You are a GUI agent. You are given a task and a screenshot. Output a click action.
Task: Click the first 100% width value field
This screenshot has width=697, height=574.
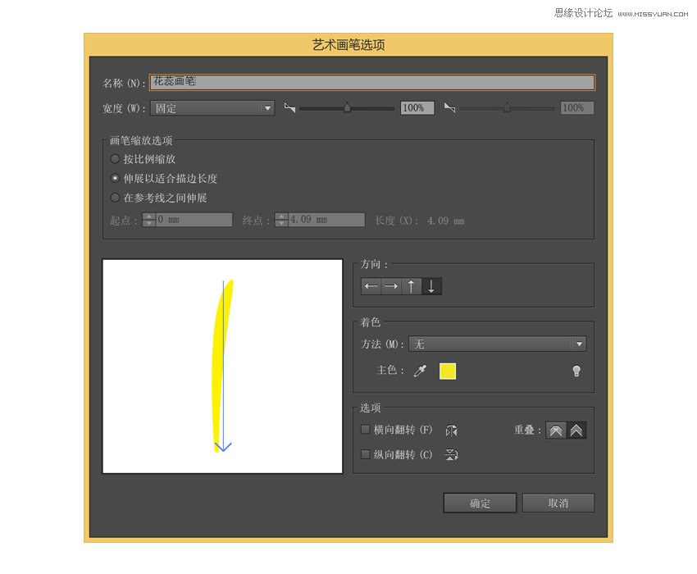point(417,108)
